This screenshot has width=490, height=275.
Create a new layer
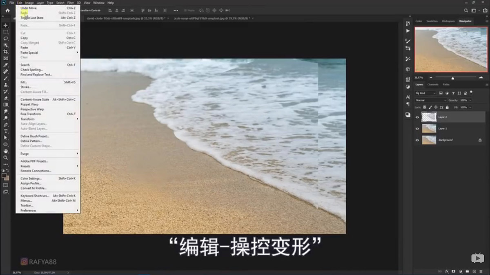[x=474, y=271]
